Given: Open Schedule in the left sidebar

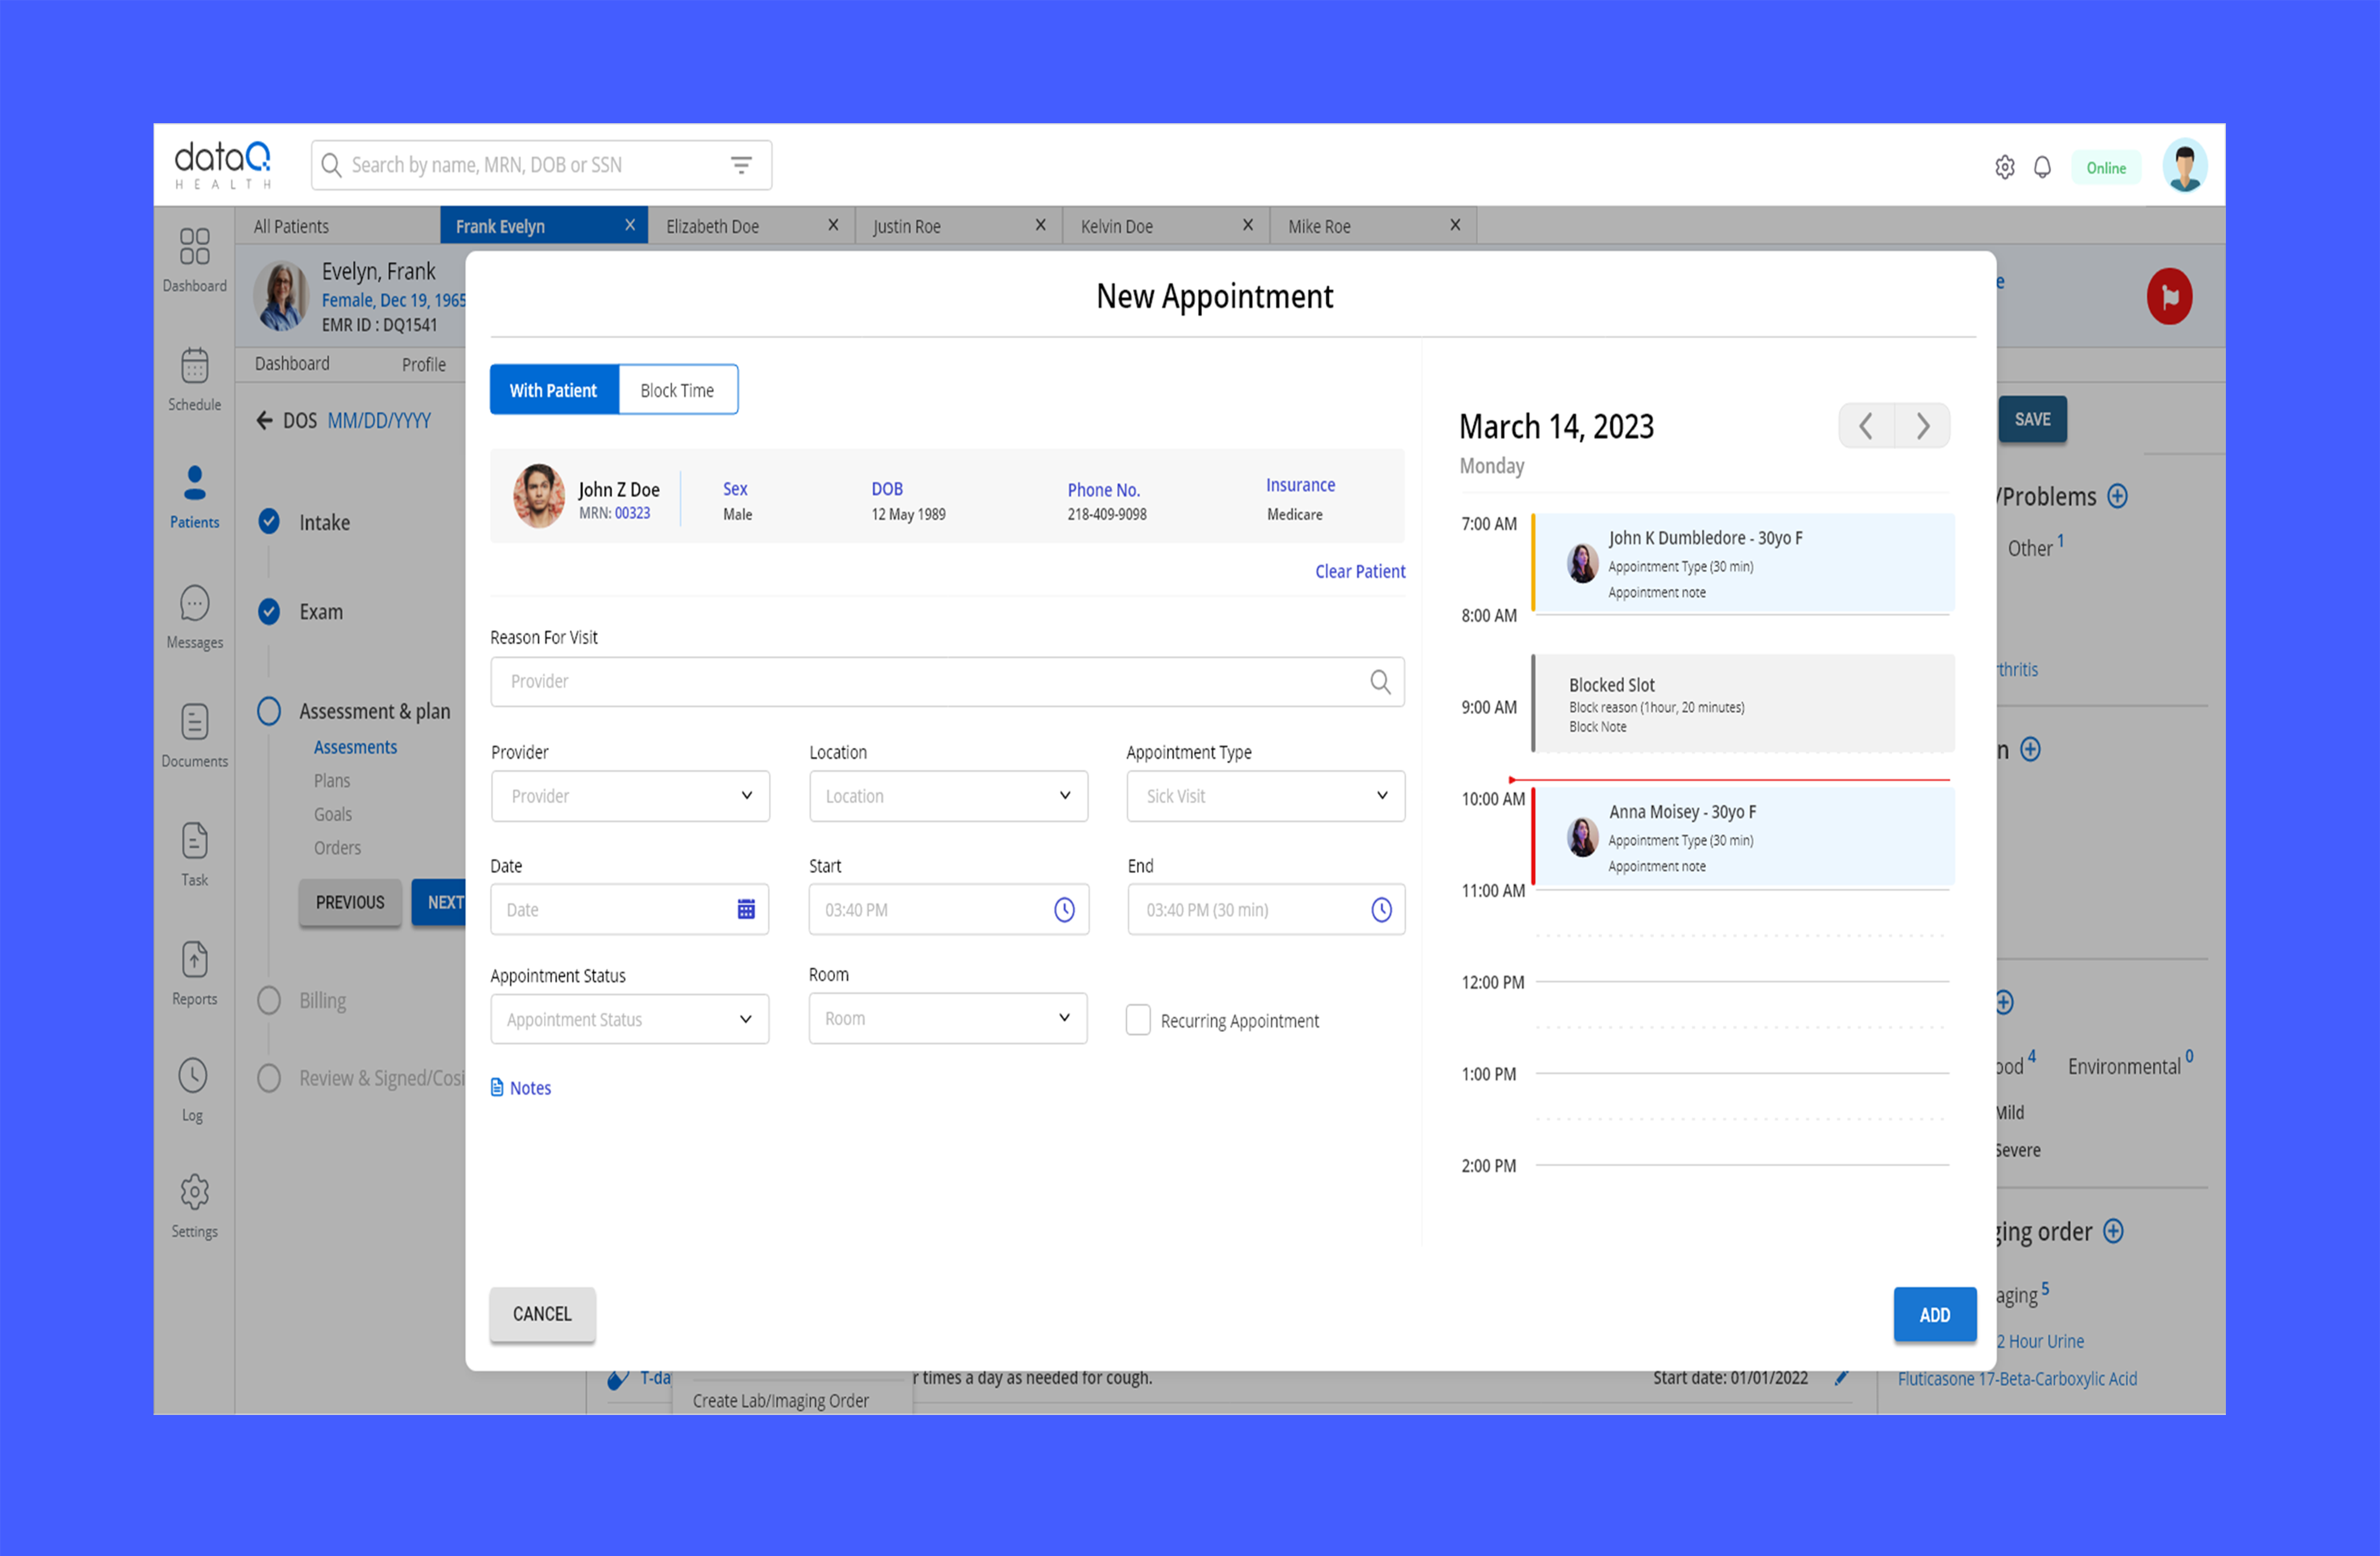Looking at the screenshot, I should coord(194,379).
